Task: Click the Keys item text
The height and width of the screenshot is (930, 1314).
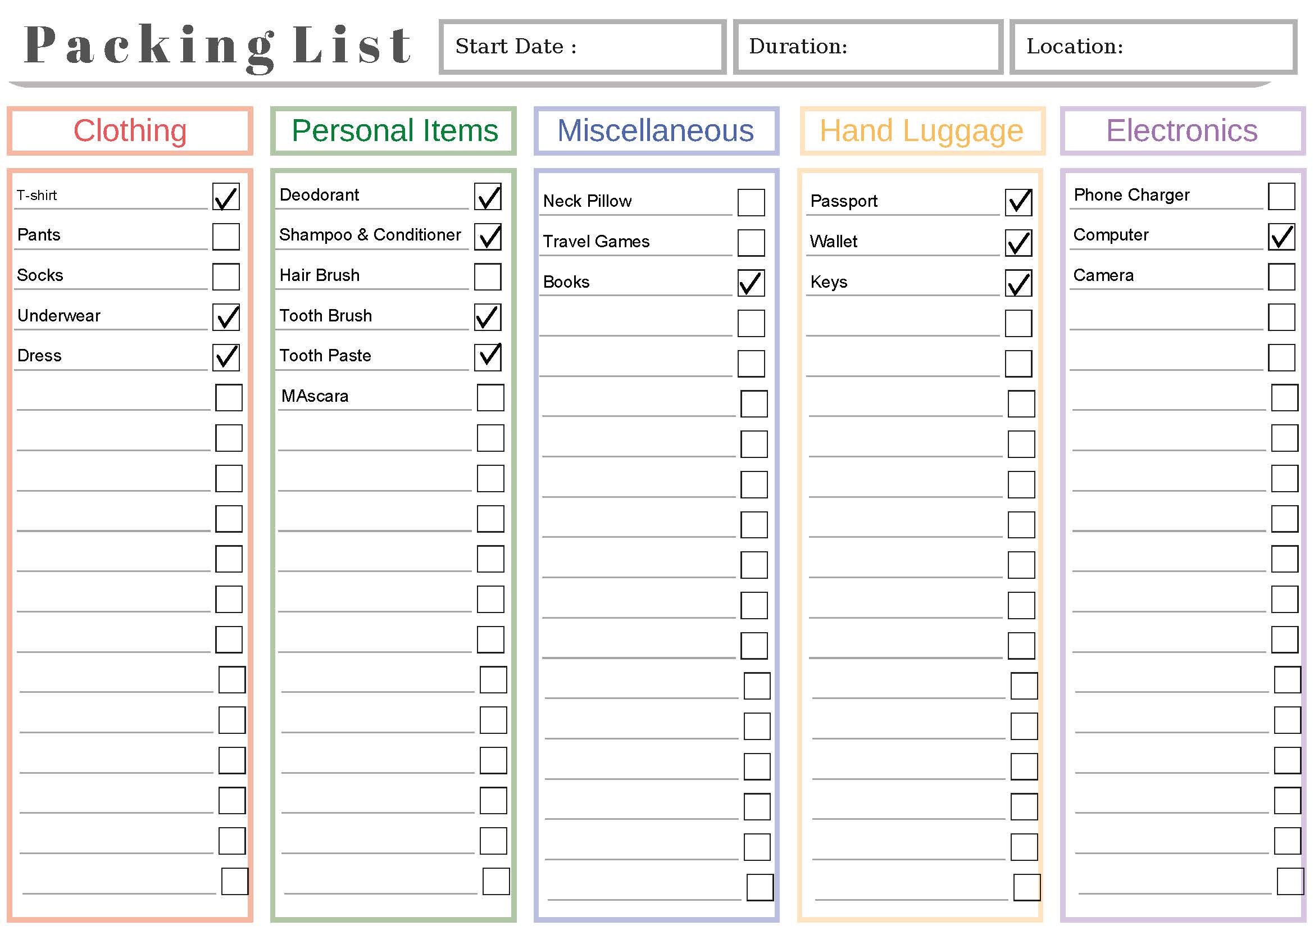Action: 829,282
